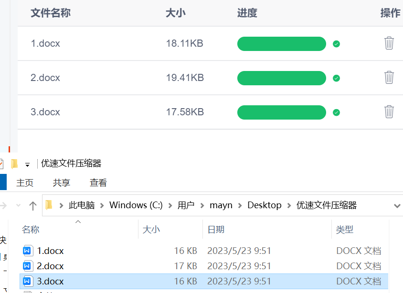
Task: Click the trash icon for 2.docx
Action: tap(389, 77)
